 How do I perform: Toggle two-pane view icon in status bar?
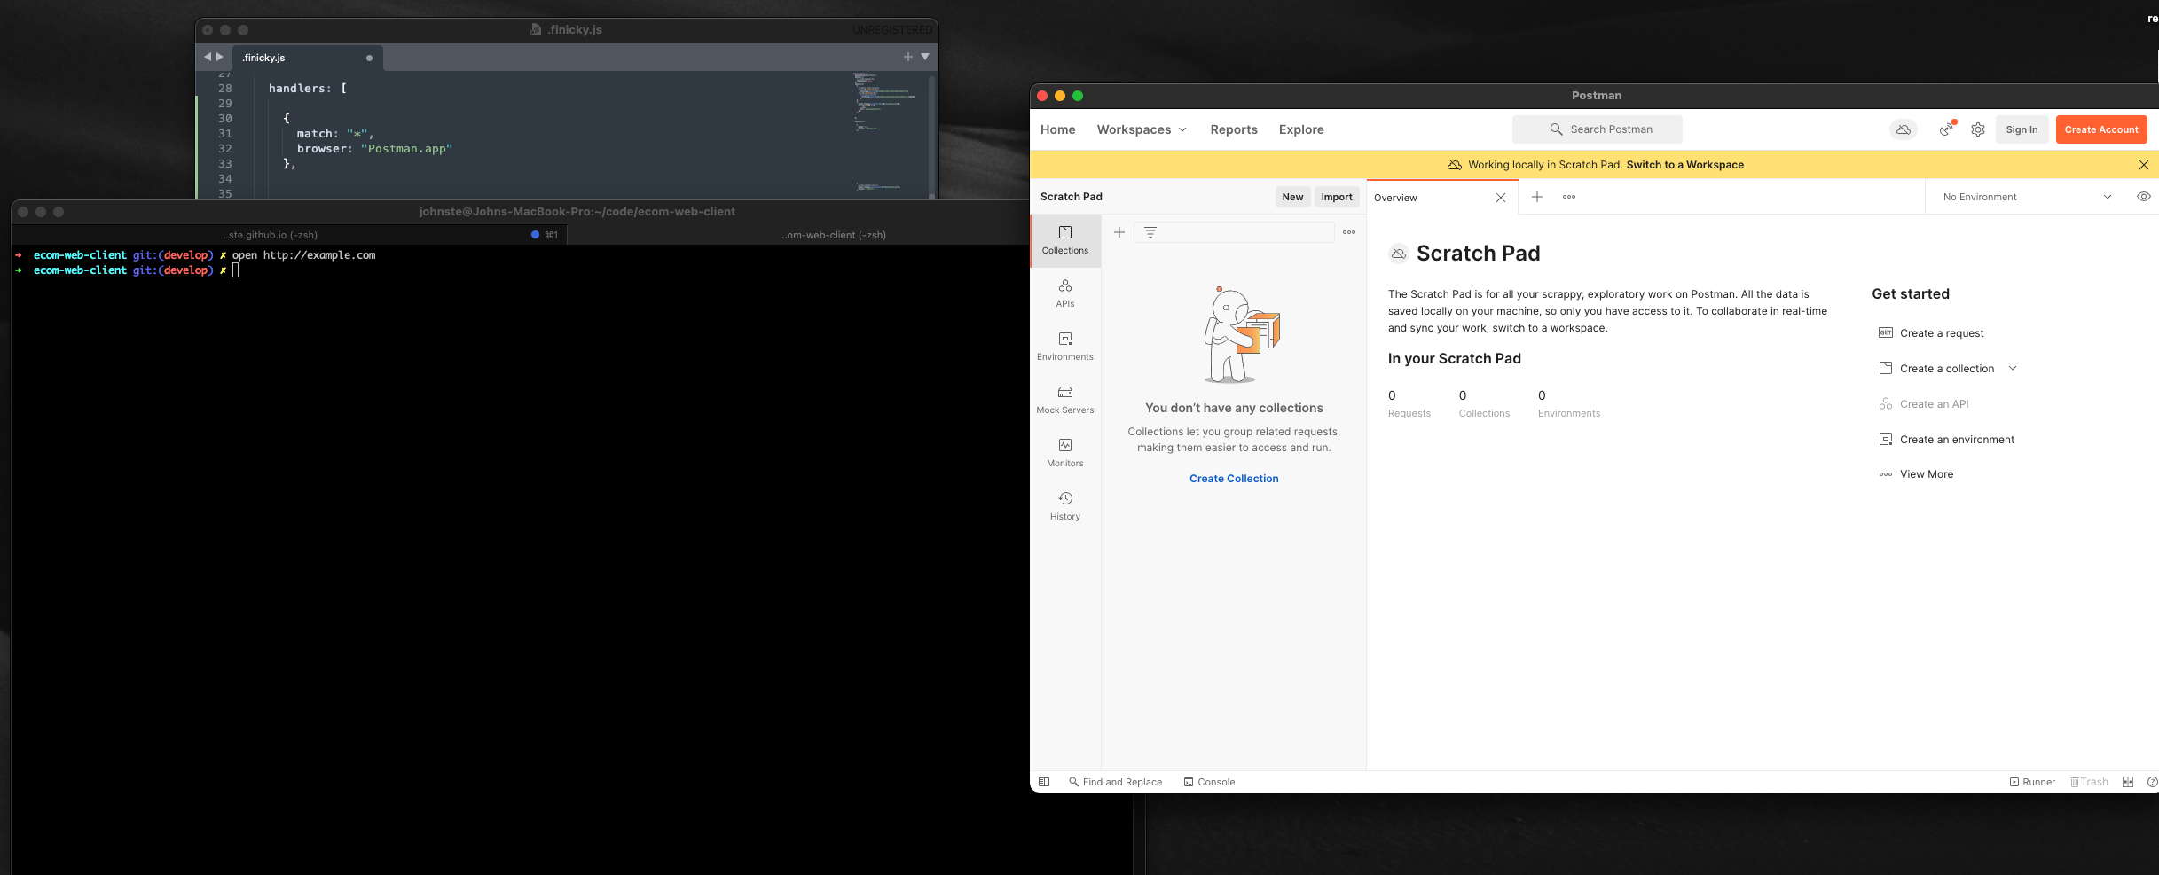click(2127, 782)
